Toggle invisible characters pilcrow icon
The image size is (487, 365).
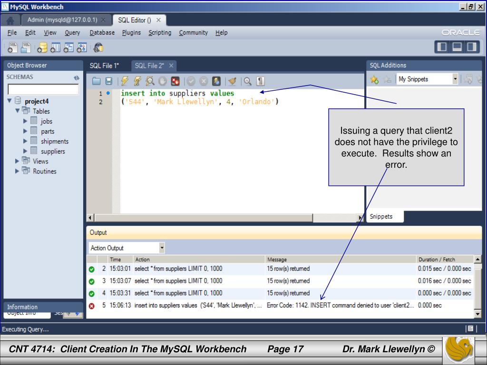point(260,81)
